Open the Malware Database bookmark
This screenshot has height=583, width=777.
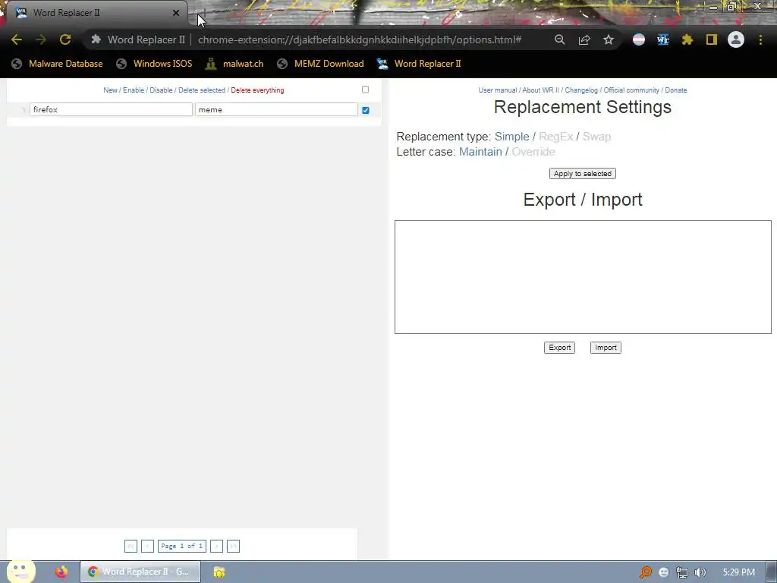[x=58, y=64]
